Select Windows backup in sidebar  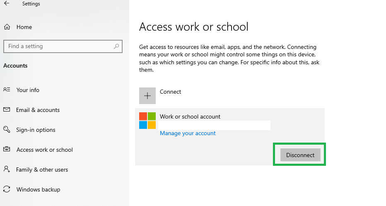(x=38, y=189)
